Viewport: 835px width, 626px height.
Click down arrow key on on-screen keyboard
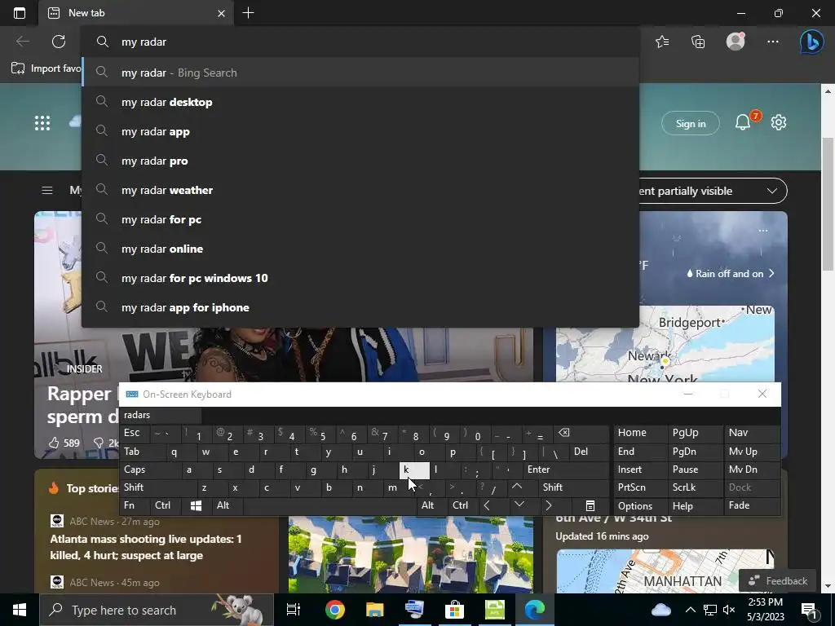[x=519, y=505]
